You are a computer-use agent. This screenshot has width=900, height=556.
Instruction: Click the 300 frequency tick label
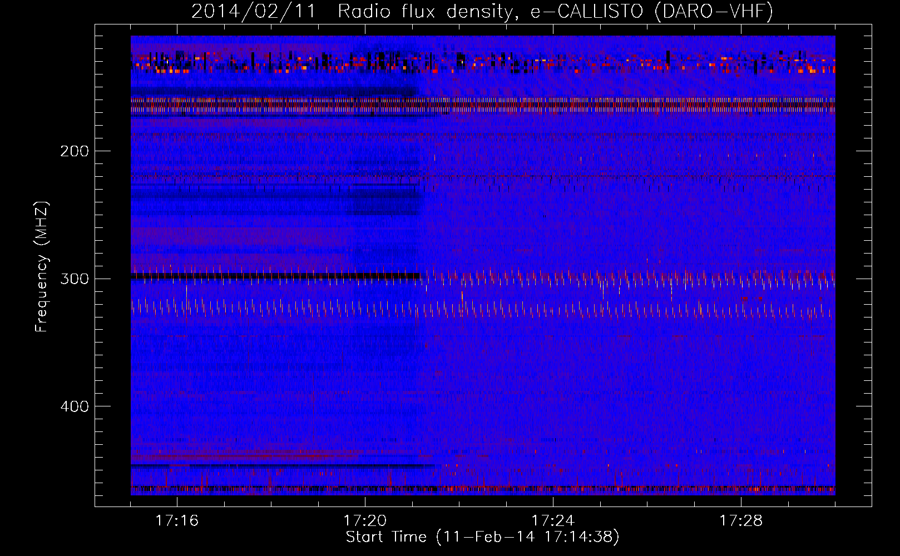pyautogui.click(x=75, y=279)
